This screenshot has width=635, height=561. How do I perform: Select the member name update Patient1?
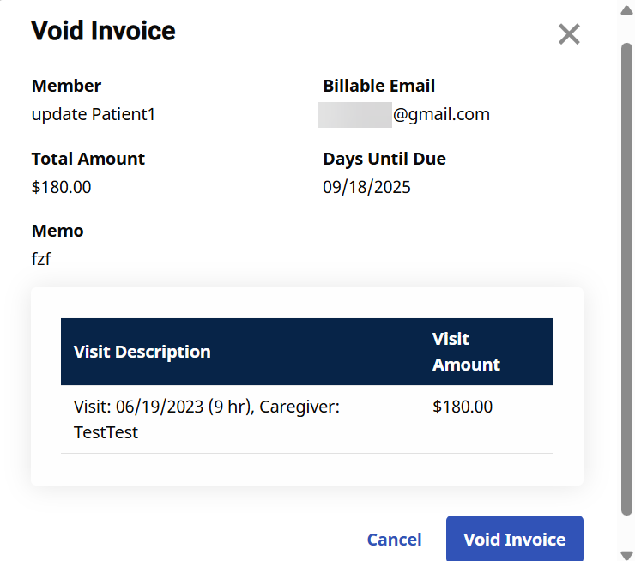click(94, 114)
